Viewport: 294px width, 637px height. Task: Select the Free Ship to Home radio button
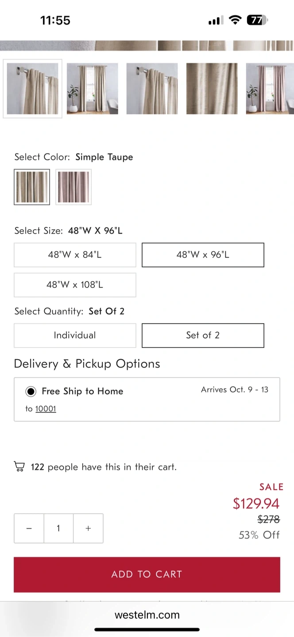coord(31,391)
